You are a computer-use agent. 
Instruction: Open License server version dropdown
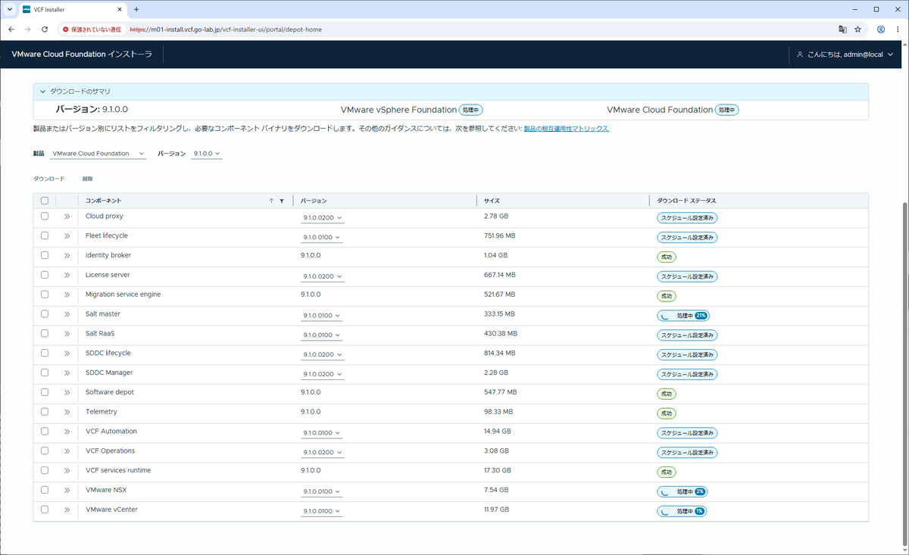[x=323, y=276]
